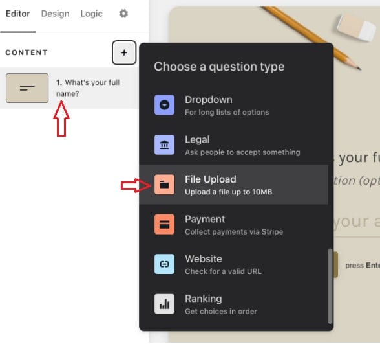Click the Website link icon
Viewport: 380px width, 344px height.
(x=164, y=264)
